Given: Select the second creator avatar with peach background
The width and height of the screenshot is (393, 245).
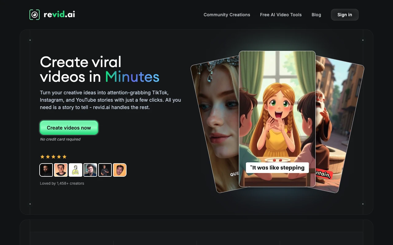Looking at the screenshot, I should [x=61, y=170].
